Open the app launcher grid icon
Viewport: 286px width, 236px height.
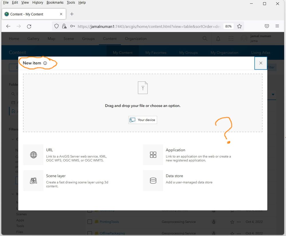click(x=231, y=38)
